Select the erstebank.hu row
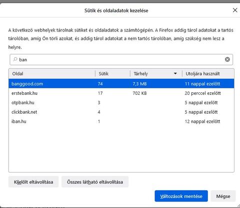Screen dimensions: 240x208 pos(121,93)
